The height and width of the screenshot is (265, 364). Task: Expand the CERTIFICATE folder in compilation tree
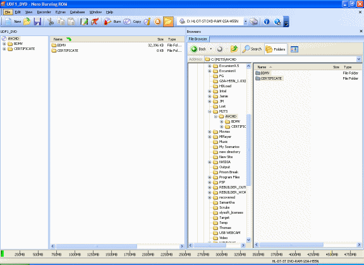pos(4,49)
